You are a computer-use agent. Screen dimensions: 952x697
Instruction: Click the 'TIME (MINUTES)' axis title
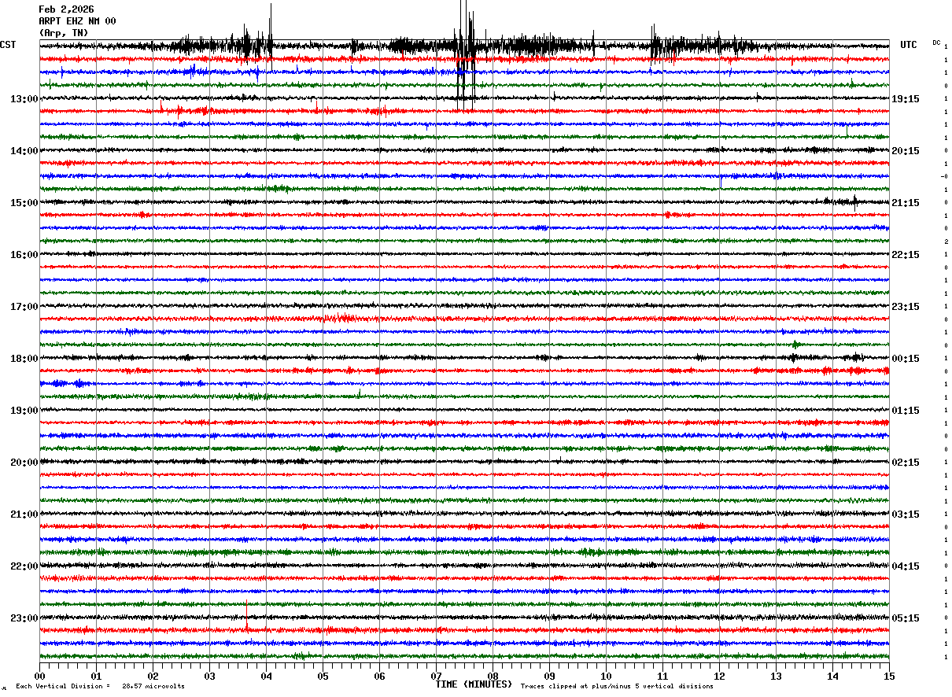pyautogui.click(x=474, y=684)
